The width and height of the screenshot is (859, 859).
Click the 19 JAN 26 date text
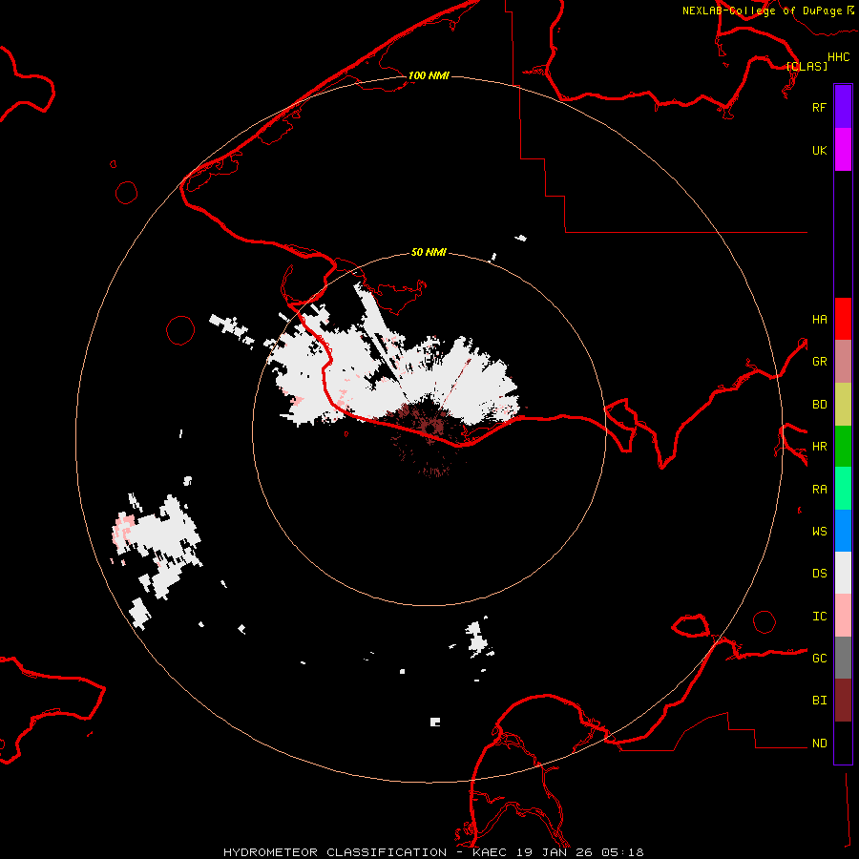point(554,852)
